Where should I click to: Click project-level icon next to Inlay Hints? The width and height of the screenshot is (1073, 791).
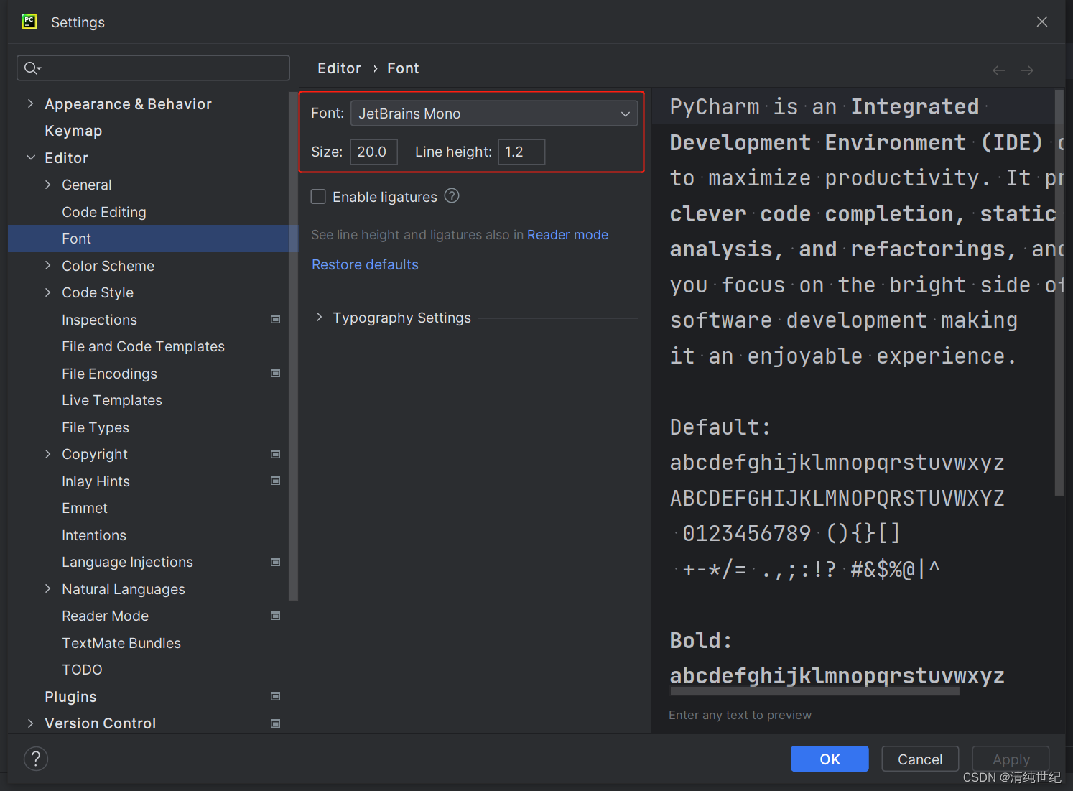pos(275,481)
